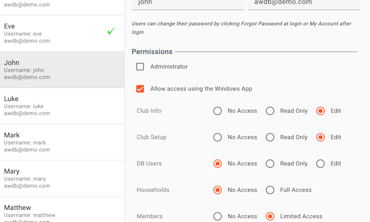Grant Full Access for Households
The width and height of the screenshot is (370, 222).
point(270,190)
